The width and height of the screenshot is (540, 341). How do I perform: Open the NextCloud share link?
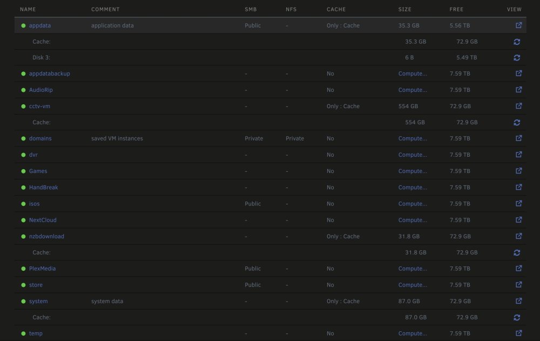[x=43, y=220]
